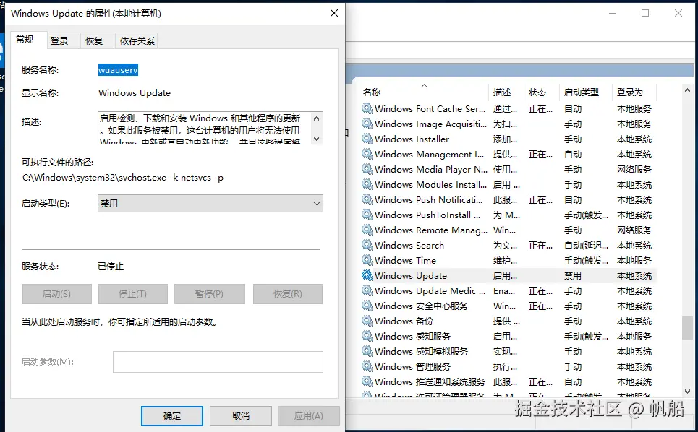Click the 取消 button
698x432 pixels.
pos(241,416)
